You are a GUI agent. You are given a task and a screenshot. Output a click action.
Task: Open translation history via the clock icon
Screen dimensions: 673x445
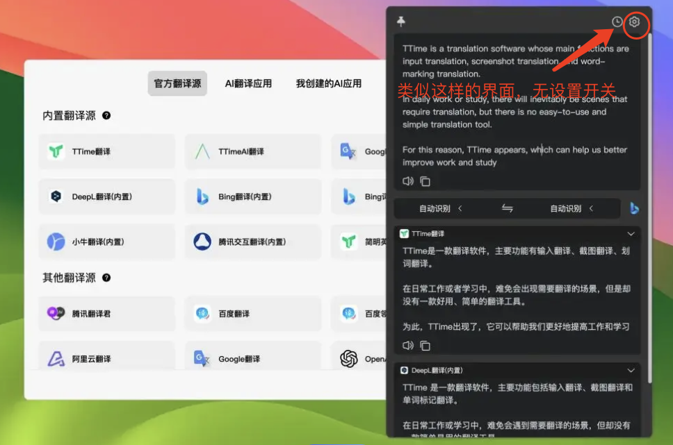[x=617, y=22]
